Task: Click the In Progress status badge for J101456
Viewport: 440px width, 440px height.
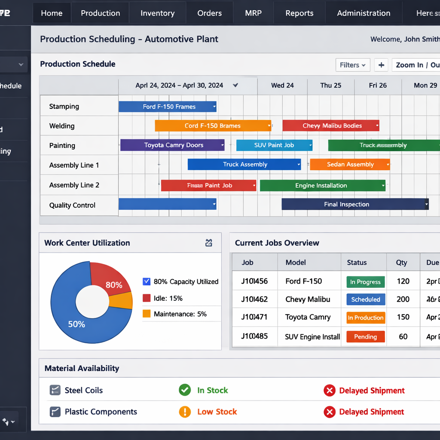Action: click(365, 281)
